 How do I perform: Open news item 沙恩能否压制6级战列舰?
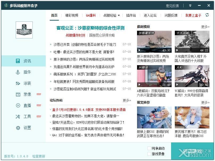tap(85, 89)
